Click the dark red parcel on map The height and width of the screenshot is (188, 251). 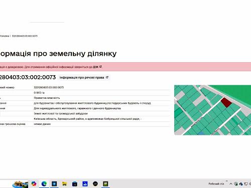click(x=226, y=102)
